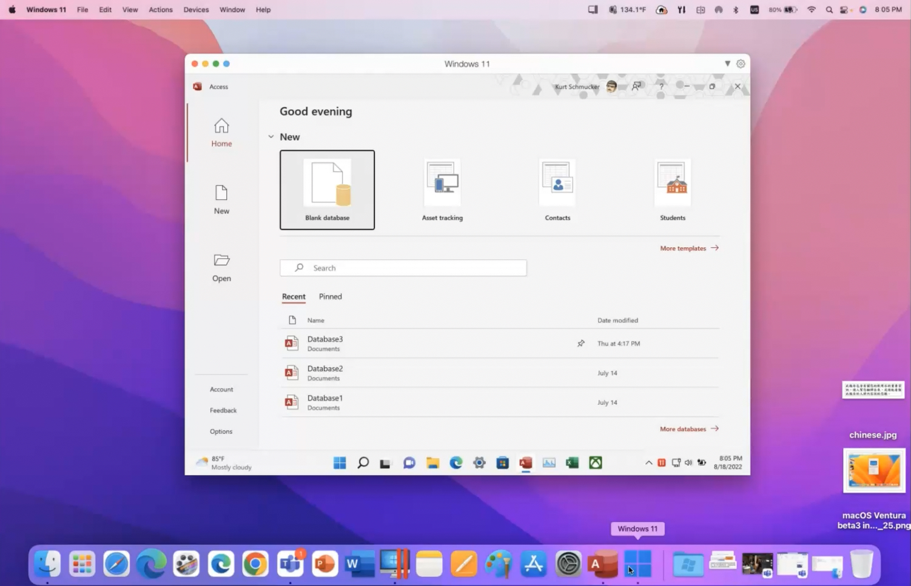Viewport: 911px width, 586px height.
Task: Open File Explorer from the Windows taskbar
Action: [432, 463]
